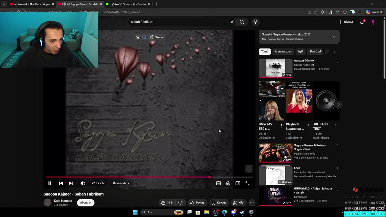Viewport: 386px width, 217px height.
Task: Open the YouTube account avatar menu
Action: [x=373, y=22]
